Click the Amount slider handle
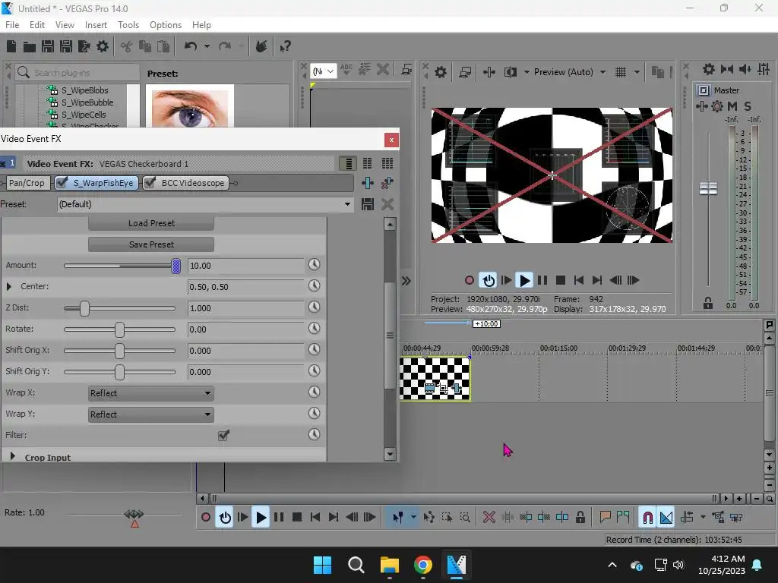This screenshot has height=583, width=778. [x=176, y=266]
